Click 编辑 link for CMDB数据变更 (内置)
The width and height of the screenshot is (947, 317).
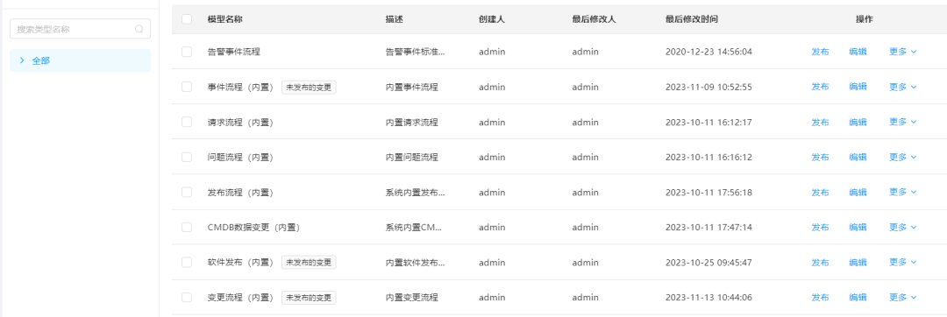tap(858, 227)
